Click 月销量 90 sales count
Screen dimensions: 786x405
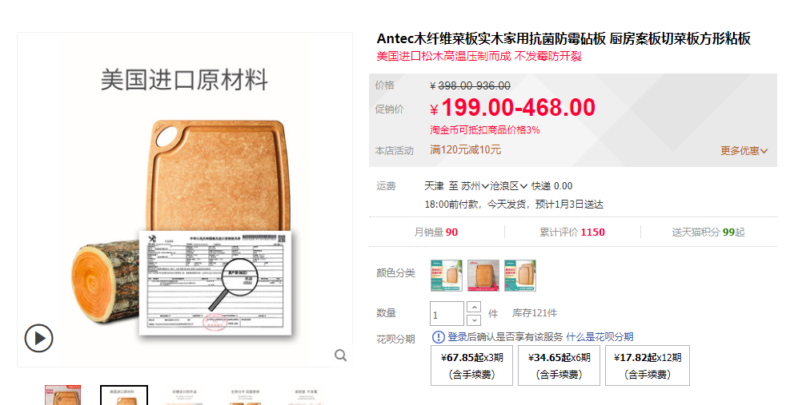[x=435, y=232]
